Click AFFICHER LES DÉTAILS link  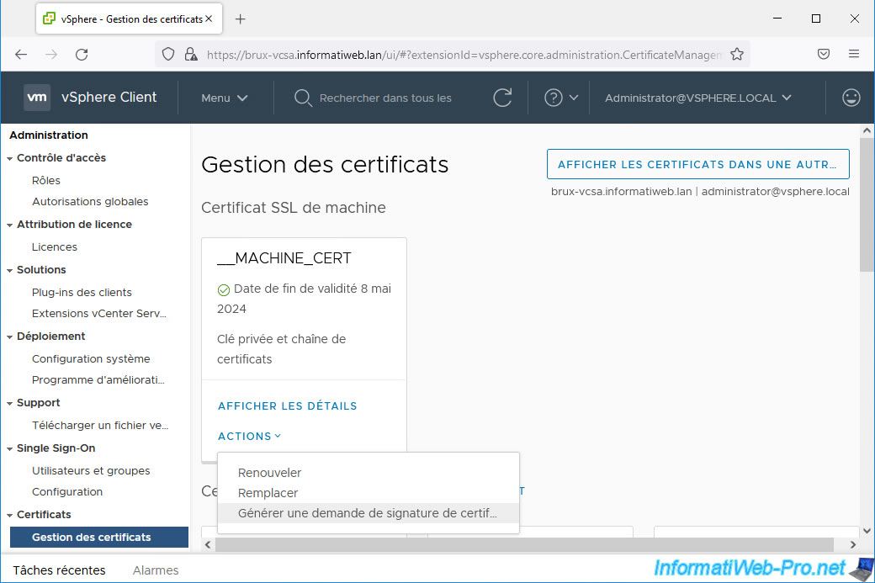pos(287,405)
